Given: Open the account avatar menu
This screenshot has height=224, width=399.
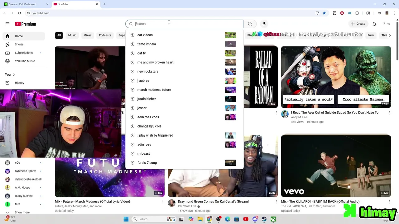Looking at the screenshot, I should 387,24.
